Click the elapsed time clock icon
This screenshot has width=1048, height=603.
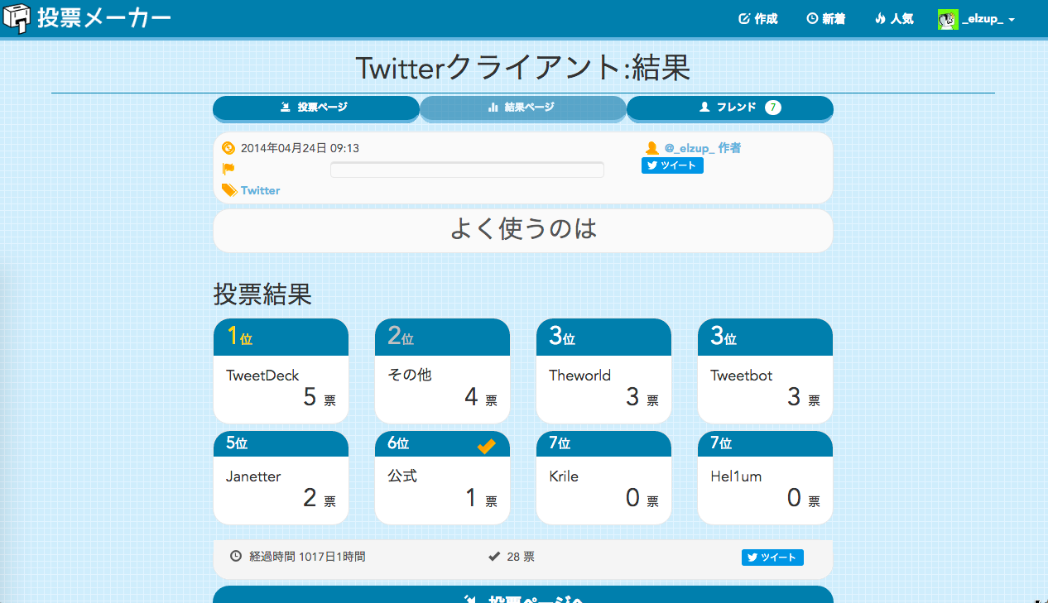[236, 557]
